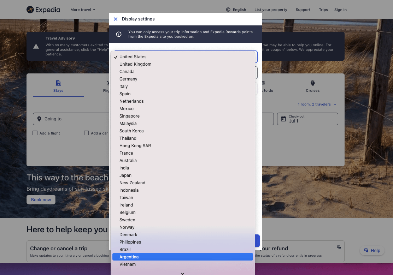Select the Cruises ship icon

click(312, 83)
